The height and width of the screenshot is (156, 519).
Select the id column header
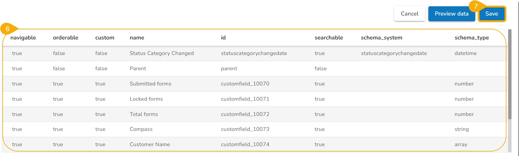(x=223, y=38)
